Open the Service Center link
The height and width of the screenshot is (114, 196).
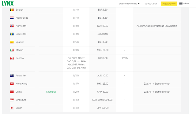(x=151, y=4)
